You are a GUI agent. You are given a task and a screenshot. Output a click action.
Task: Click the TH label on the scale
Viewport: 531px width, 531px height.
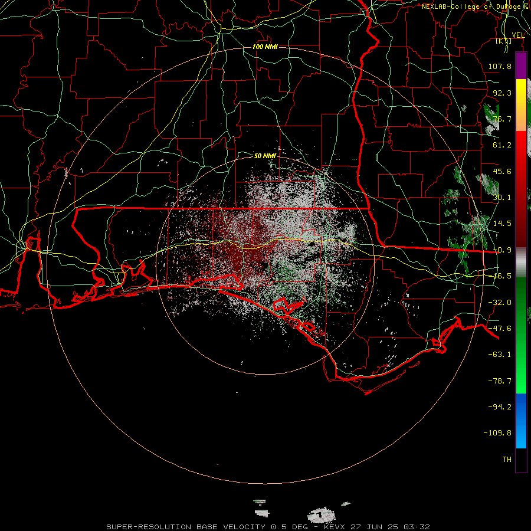[x=507, y=460]
